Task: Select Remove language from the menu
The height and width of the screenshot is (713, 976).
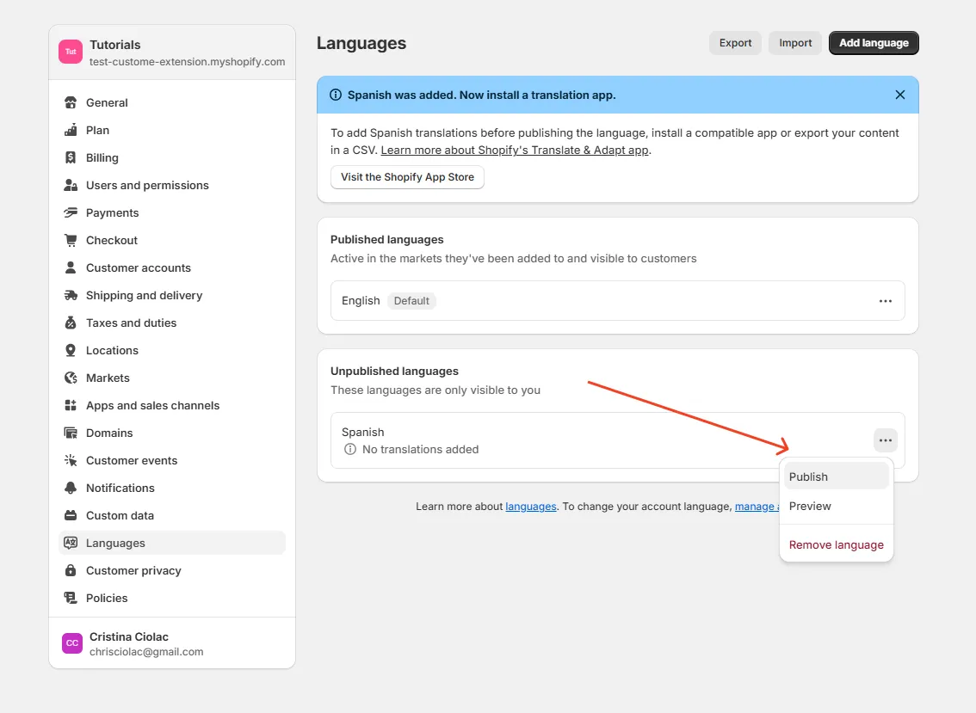Action: [x=836, y=544]
